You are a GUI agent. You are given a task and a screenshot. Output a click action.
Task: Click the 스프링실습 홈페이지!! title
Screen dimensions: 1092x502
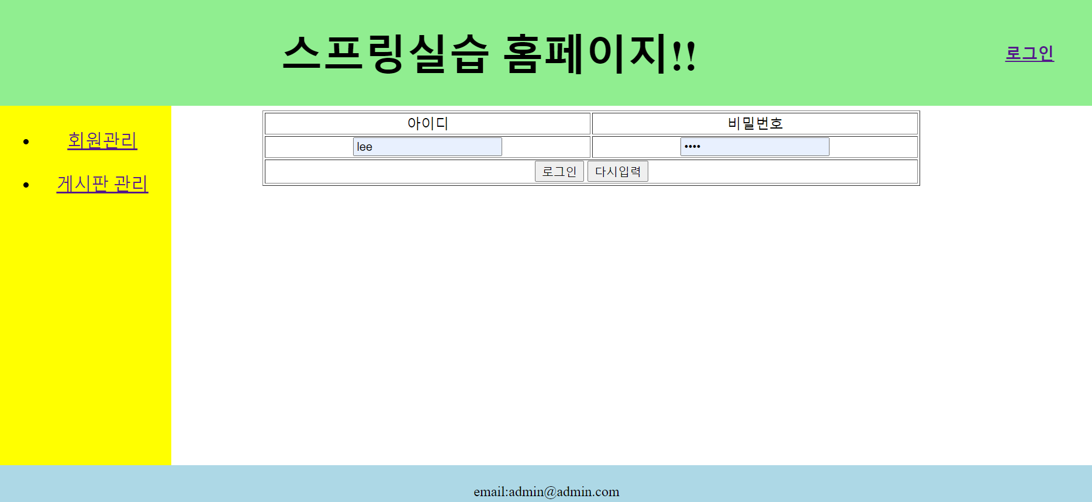(489, 53)
